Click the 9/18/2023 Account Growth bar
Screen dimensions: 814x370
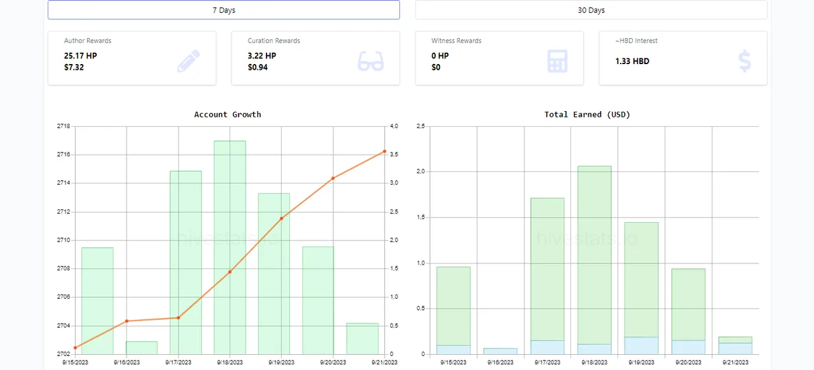[x=230, y=248]
